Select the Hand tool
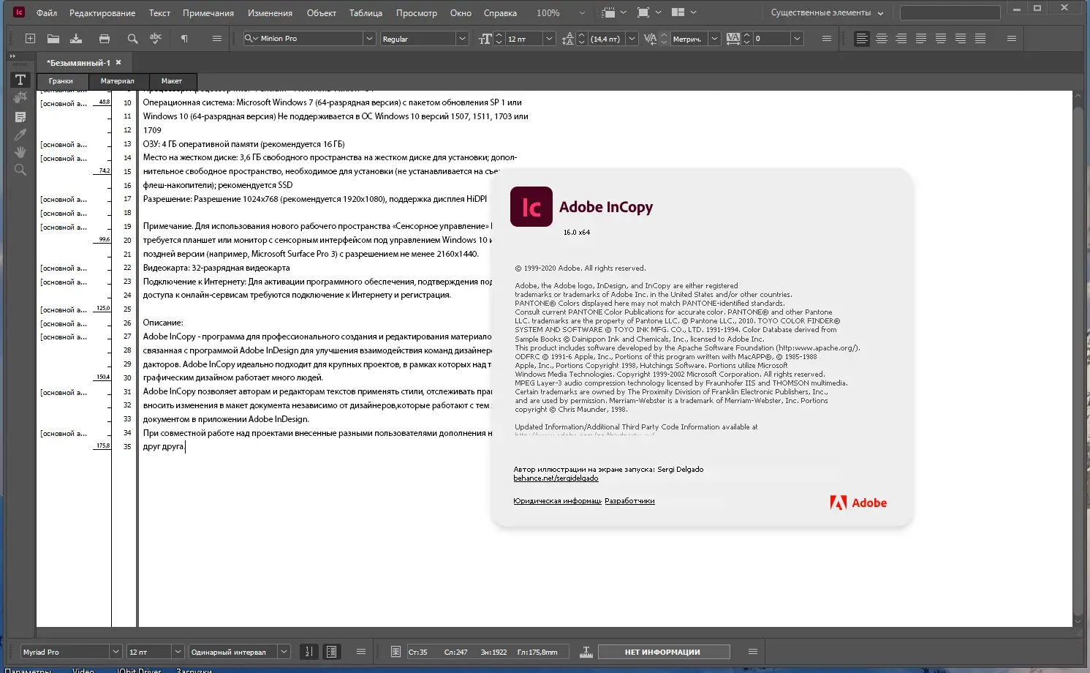The image size is (1090, 673). [20, 151]
